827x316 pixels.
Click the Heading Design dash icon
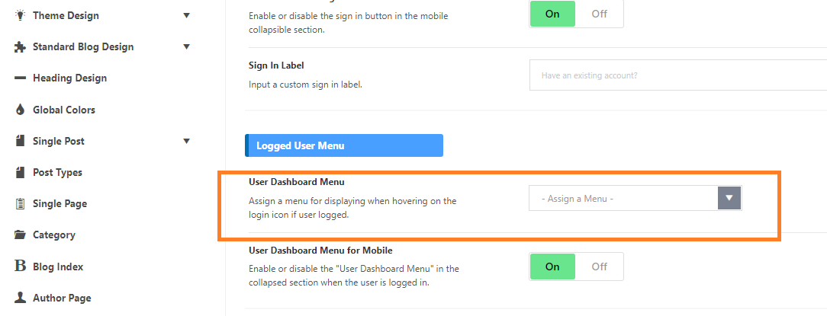click(20, 78)
